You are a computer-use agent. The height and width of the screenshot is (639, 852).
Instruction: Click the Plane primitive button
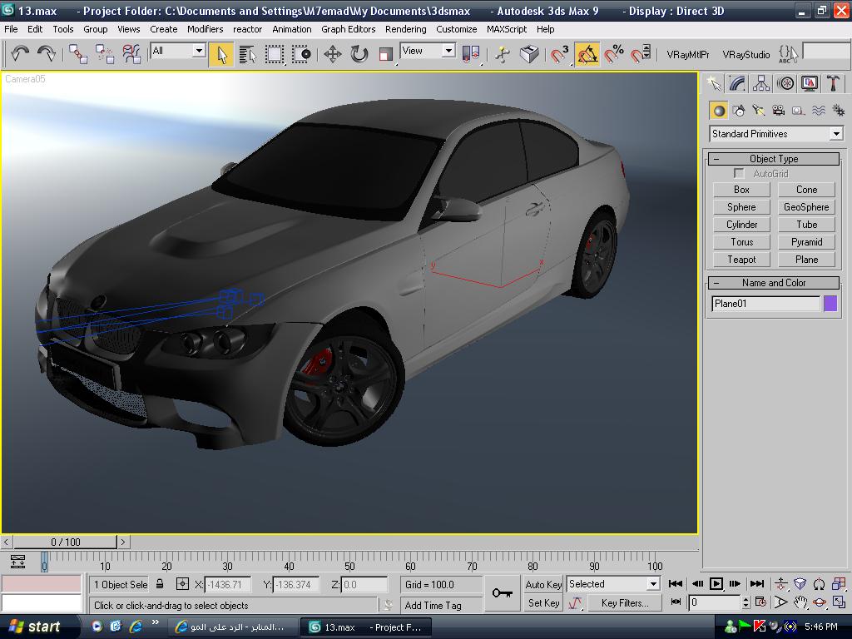[x=806, y=260]
